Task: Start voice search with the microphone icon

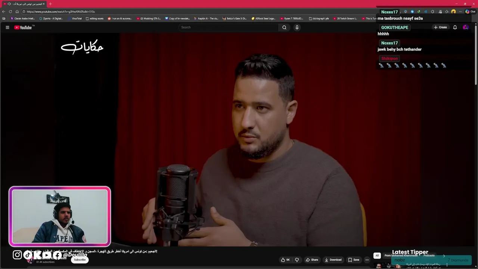Action: click(297, 27)
